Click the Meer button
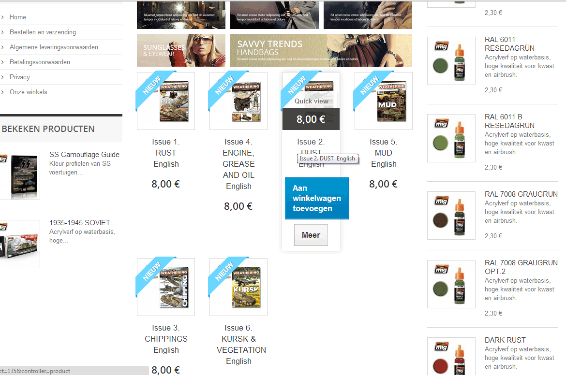566x375 pixels. 311,235
